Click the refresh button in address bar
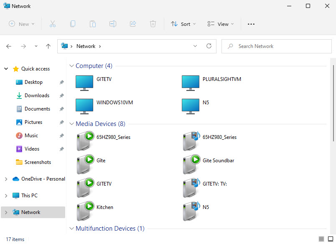 209,46
